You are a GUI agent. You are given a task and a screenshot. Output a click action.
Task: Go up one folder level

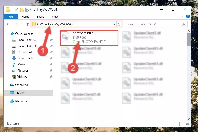(x=28, y=24)
